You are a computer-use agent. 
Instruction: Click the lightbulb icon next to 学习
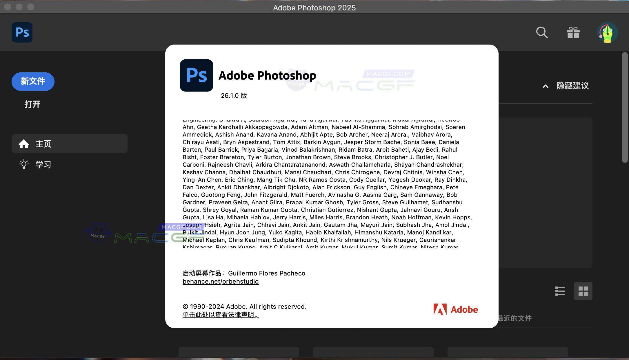point(24,164)
